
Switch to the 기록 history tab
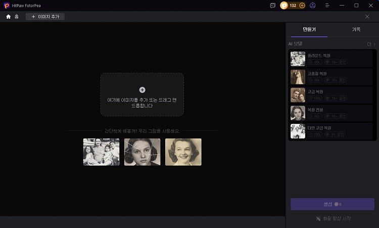click(356, 29)
